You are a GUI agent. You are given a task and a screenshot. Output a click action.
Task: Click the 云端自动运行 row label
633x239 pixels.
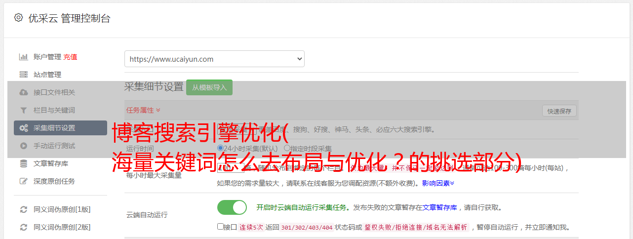(147, 215)
